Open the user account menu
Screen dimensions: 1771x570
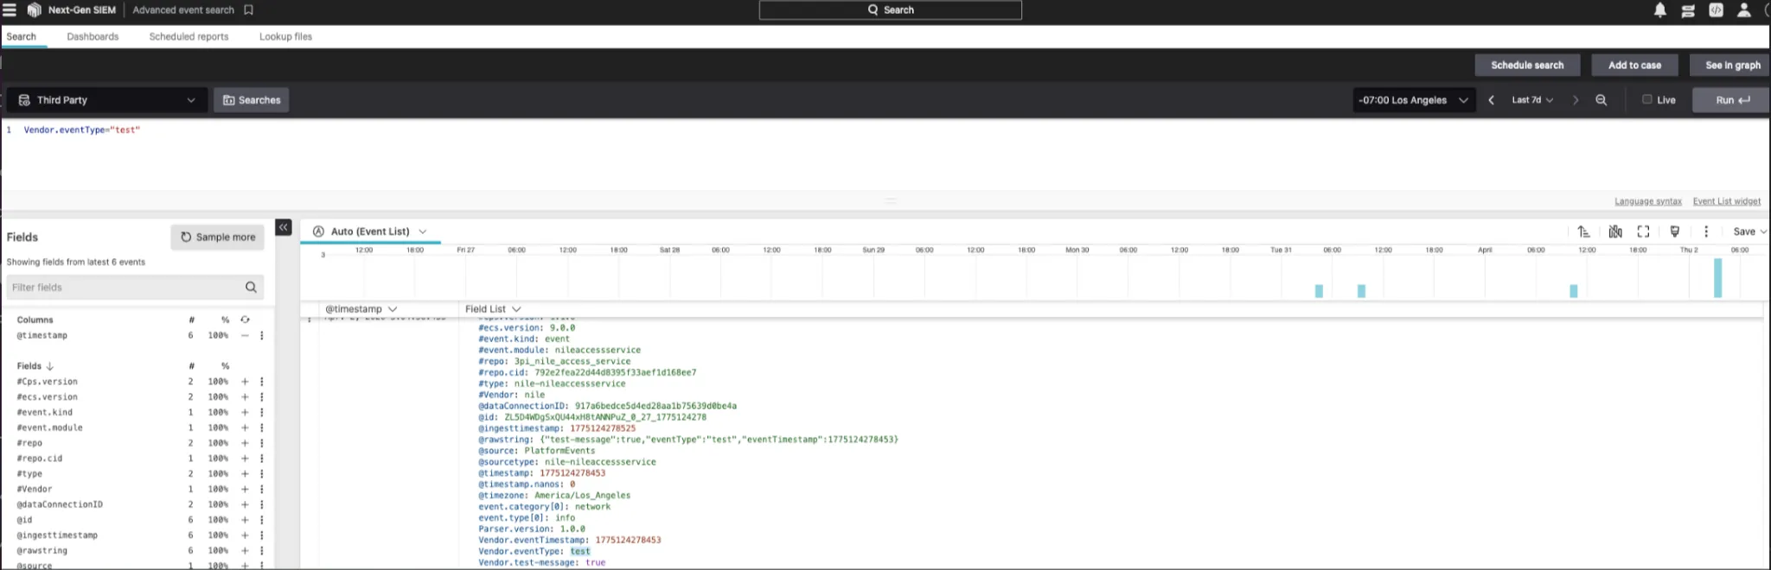coord(1744,10)
